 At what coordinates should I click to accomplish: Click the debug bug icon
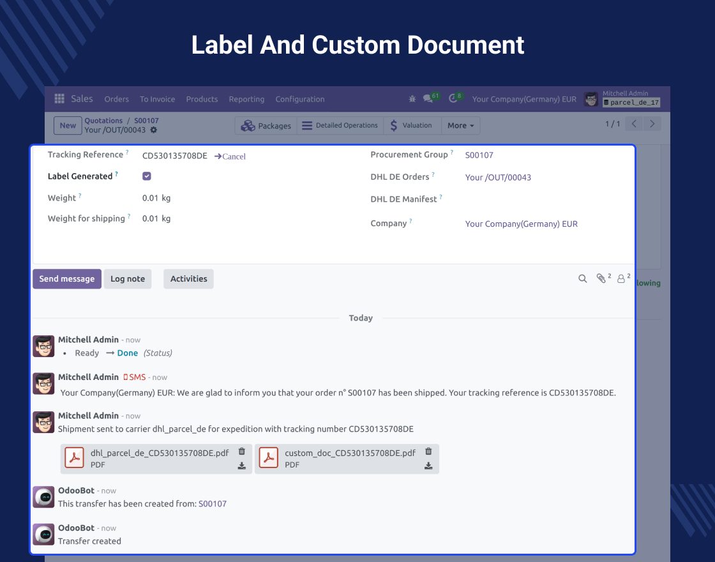pyautogui.click(x=412, y=98)
